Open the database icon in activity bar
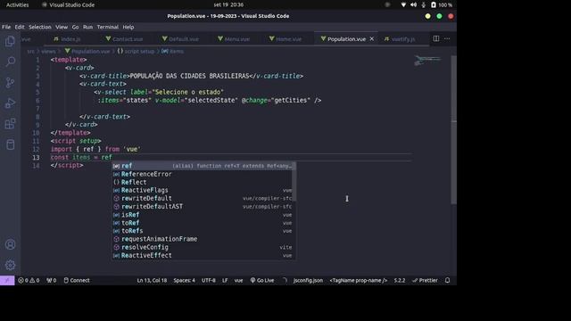 pos(10,144)
